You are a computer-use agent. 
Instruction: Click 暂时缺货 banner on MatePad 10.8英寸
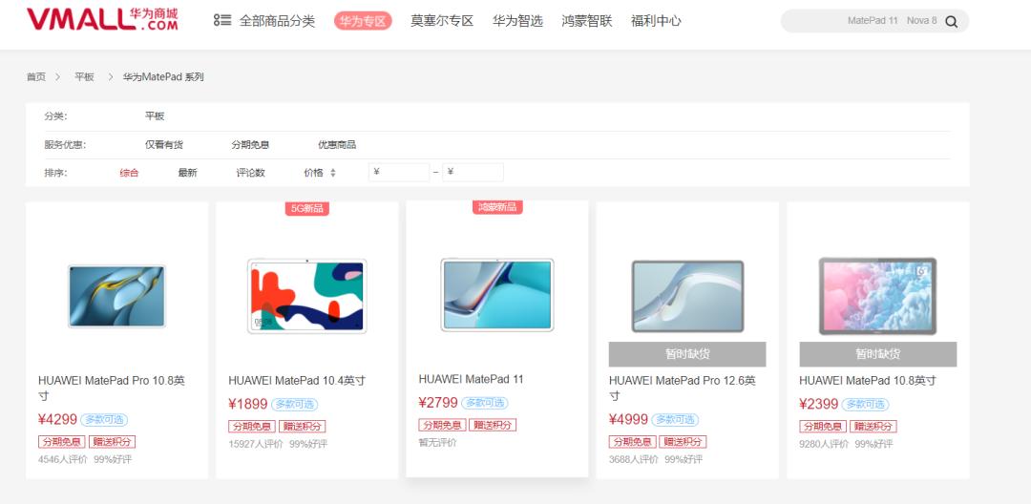click(878, 354)
